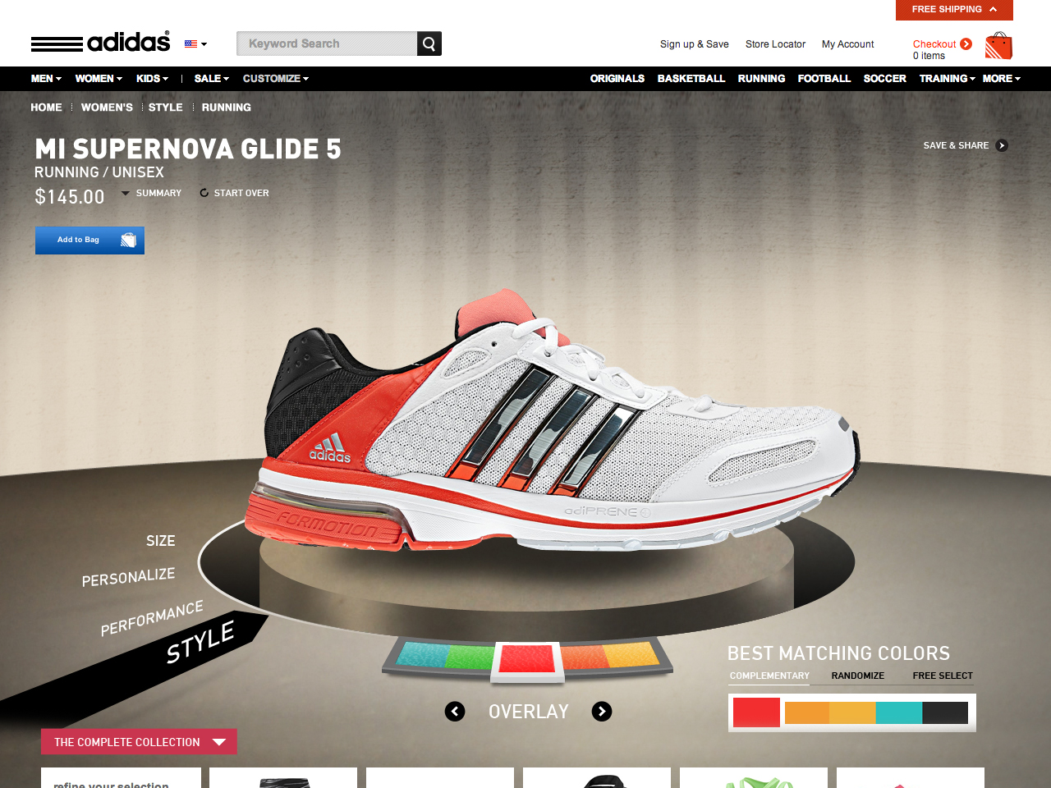This screenshot has width=1051, height=788.
Task: Pick the yellow overlay color swatch
Action: click(632, 655)
